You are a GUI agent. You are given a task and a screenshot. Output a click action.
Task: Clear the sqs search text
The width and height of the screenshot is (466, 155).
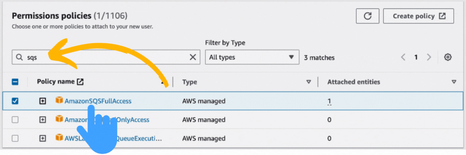(193, 57)
